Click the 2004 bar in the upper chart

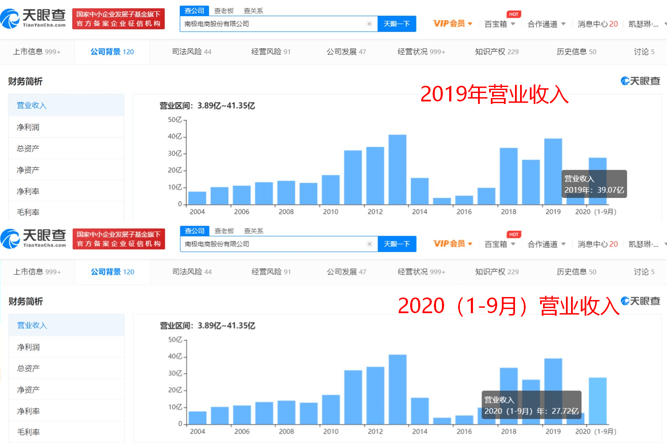tap(197, 198)
